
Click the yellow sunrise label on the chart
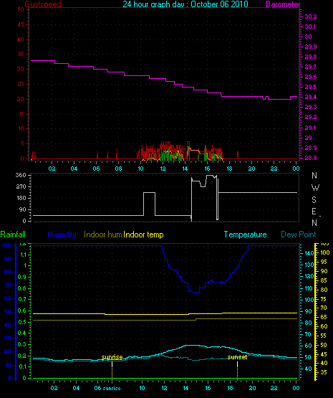click(x=112, y=357)
